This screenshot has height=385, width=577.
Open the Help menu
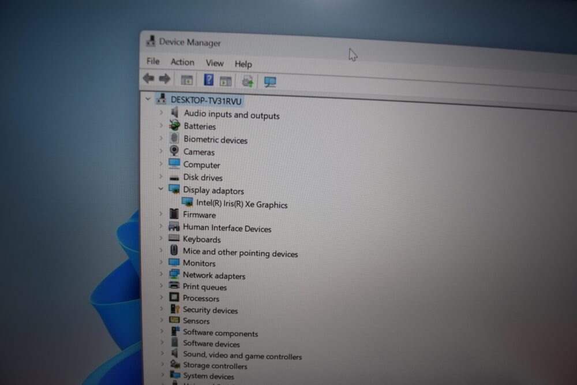coord(243,64)
